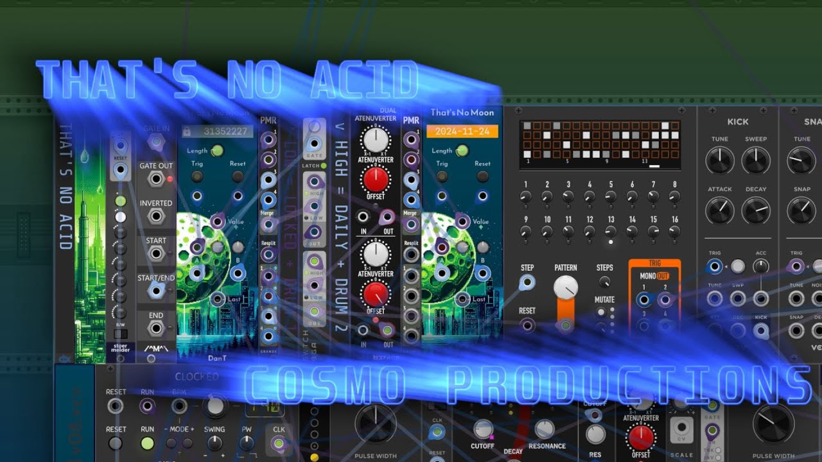Click the lower red OFFSET knob of Dual Atenuverter
This screenshot has width=822, height=462.
pos(376,294)
